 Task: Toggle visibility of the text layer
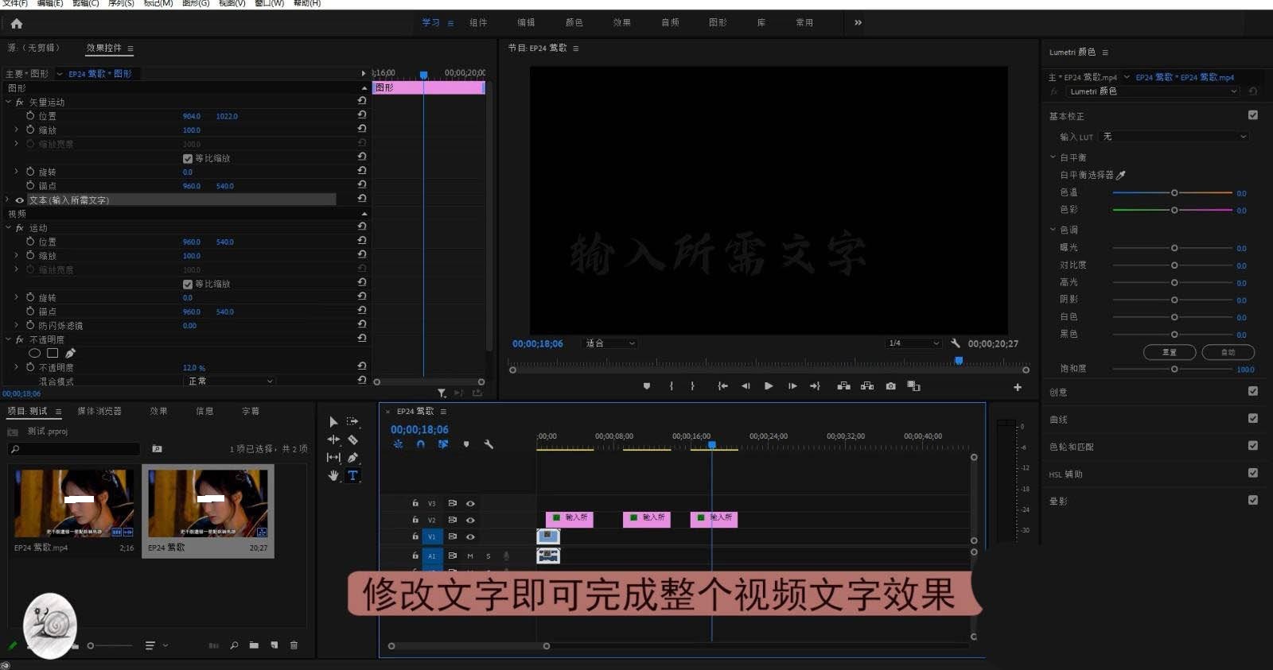[20, 200]
